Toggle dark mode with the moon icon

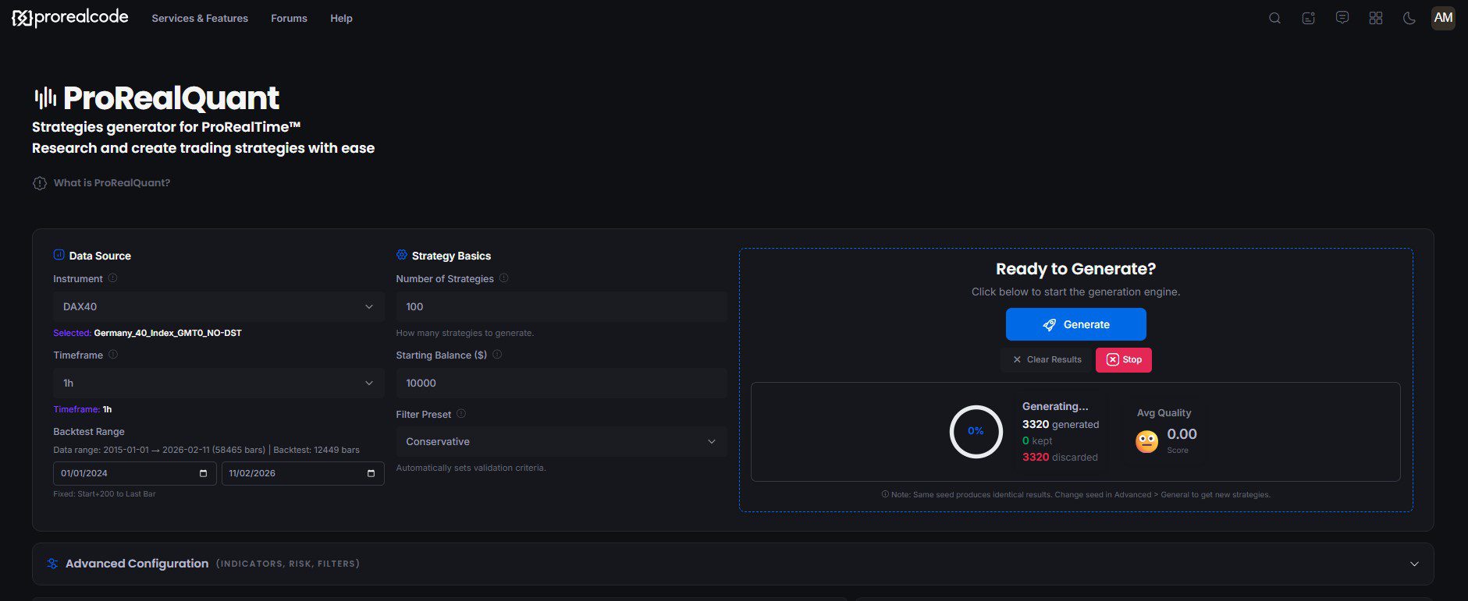(x=1409, y=18)
